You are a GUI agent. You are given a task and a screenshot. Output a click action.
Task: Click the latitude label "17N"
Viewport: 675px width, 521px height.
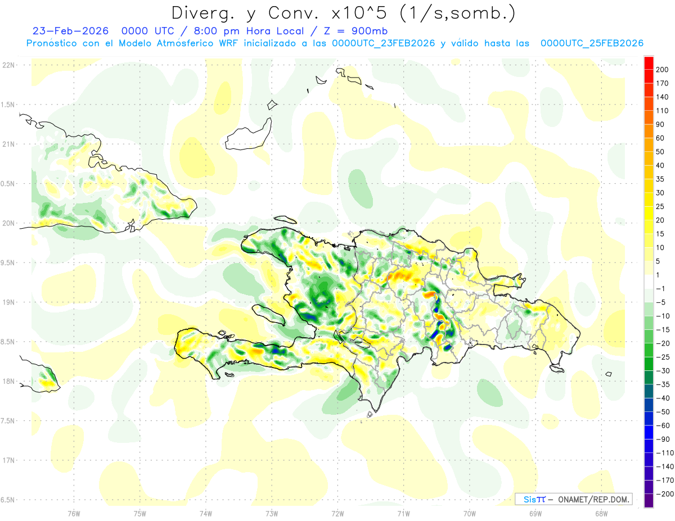point(8,460)
